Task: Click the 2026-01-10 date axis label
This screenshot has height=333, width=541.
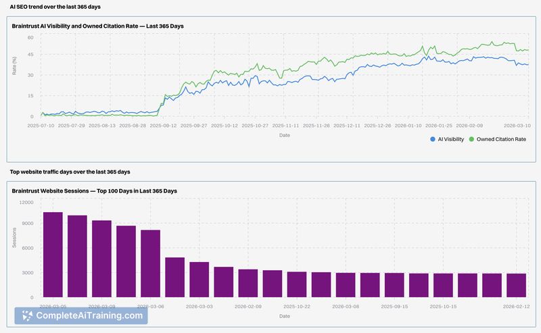Action: [x=408, y=125]
